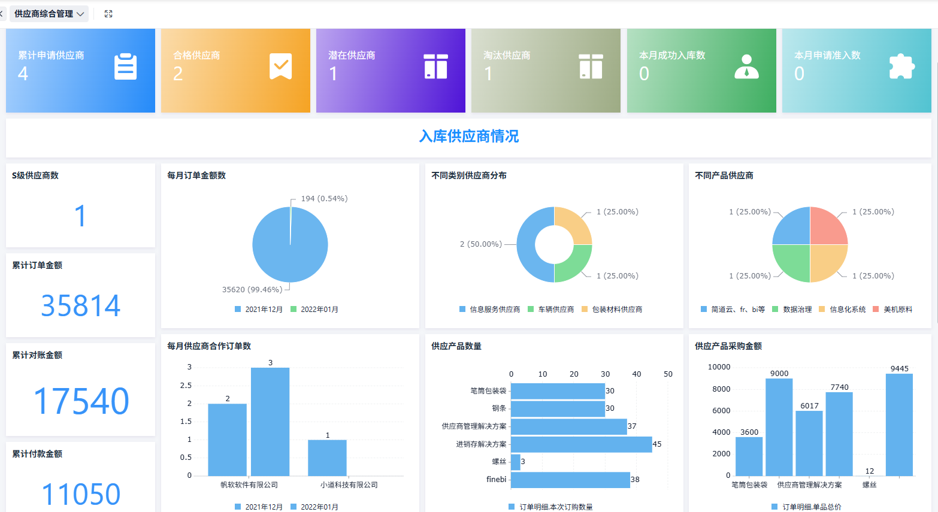Click the 供应商管理解决方案 horizontal bar valued 37
Screen dimensions: 938x512
pos(569,426)
